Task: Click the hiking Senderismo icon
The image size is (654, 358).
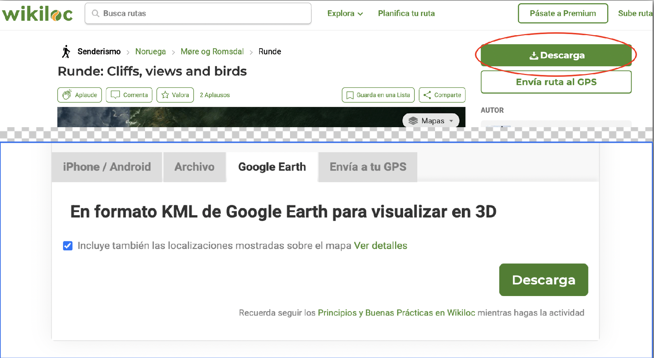Action: point(66,51)
